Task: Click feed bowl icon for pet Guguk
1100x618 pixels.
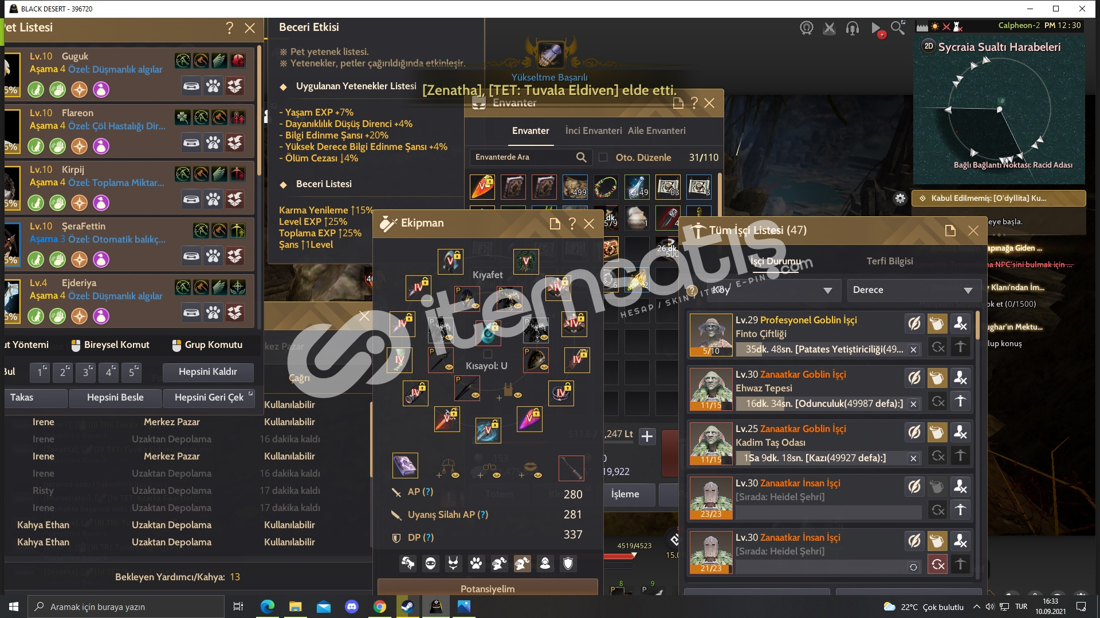Action: pos(191,86)
